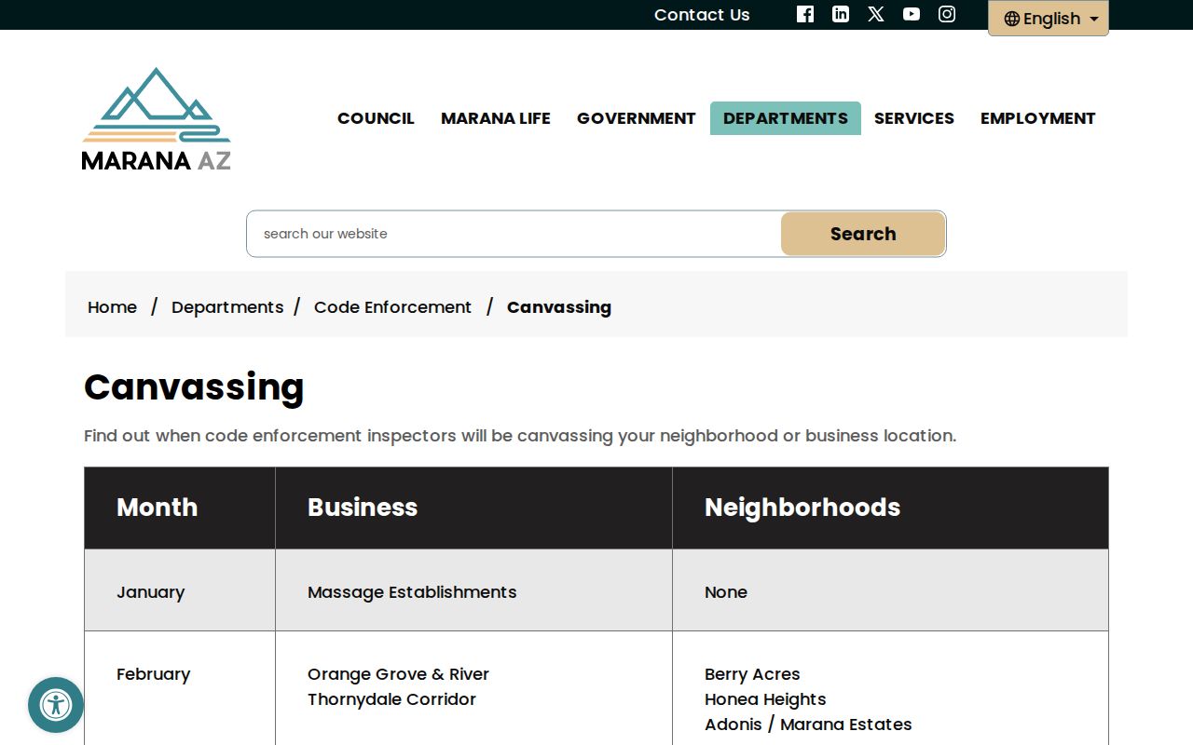This screenshot has width=1193, height=745.
Task: Expand the English language dropdown
Action: click(x=1049, y=19)
